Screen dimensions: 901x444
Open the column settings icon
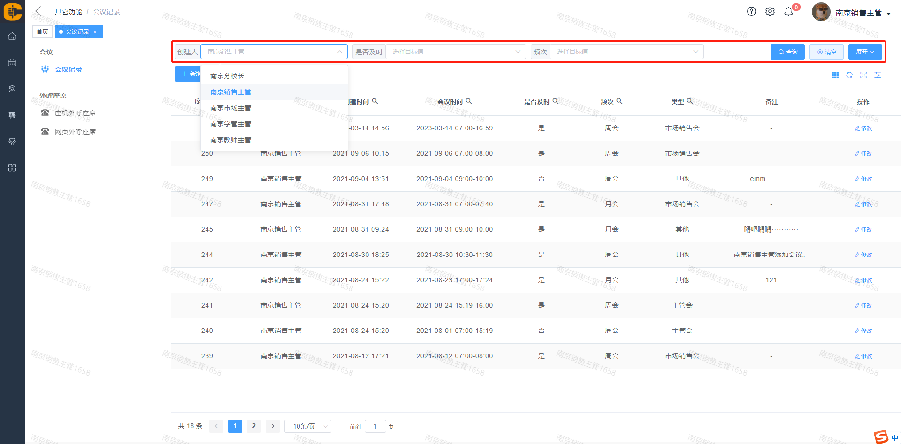[x=878, y=75]
